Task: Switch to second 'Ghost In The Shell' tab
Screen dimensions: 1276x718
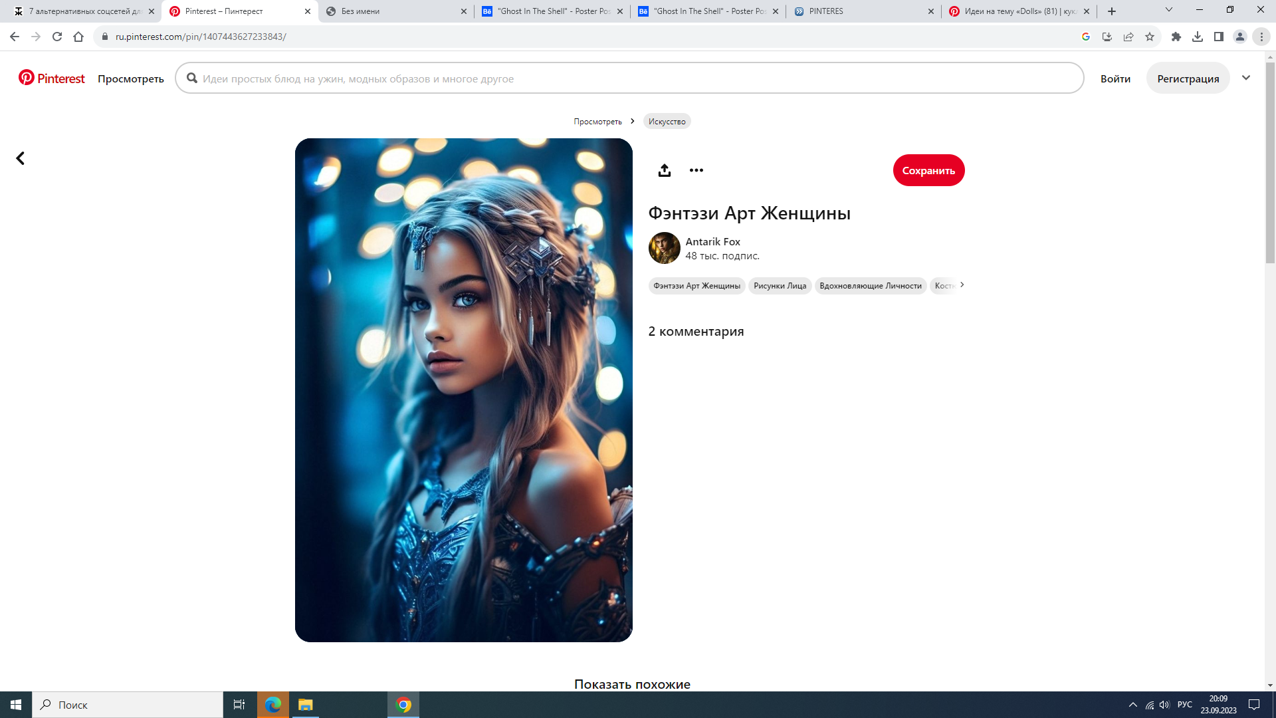Action: [708, 11]
